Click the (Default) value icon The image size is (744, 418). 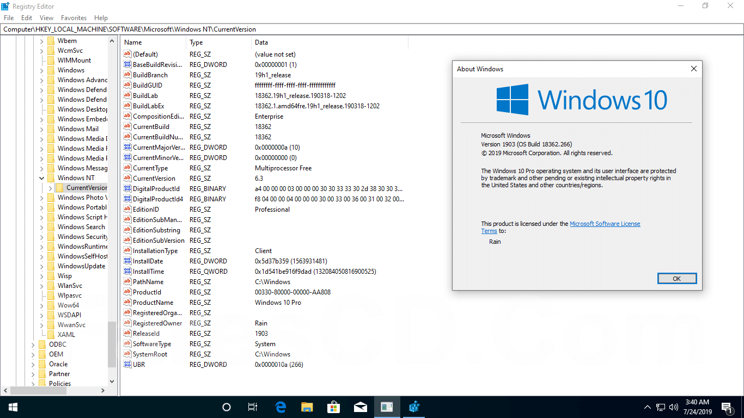[x=127, y=54]
